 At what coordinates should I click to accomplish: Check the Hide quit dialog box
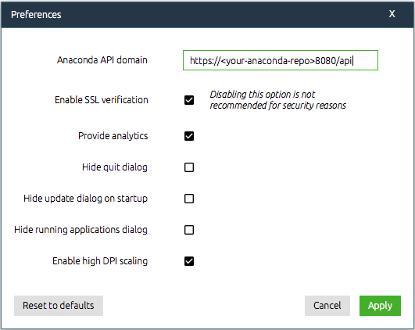189,167
